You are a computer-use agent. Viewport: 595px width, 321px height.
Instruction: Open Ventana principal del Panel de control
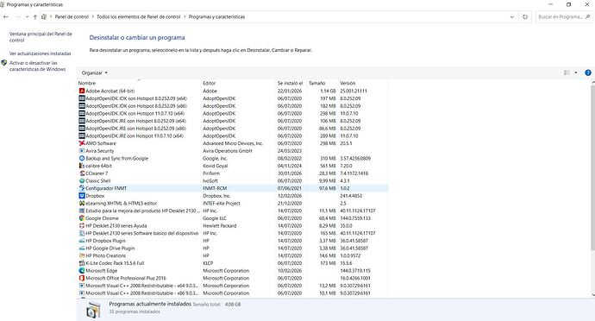coord(41,37)
